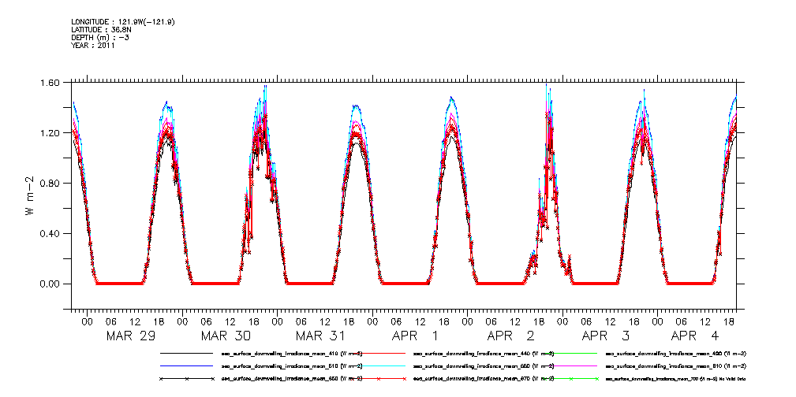Click legend text sea_surface_downwelling_irradiance_mean_490

[676, 353]
